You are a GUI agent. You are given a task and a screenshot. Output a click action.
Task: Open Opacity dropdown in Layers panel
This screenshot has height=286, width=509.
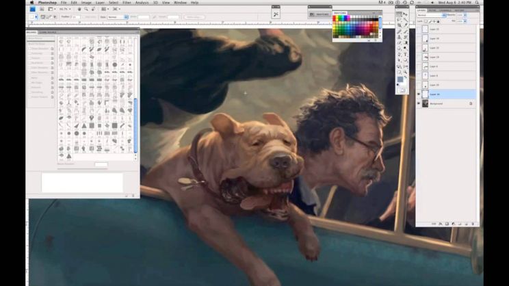click(x=465, y=15)
